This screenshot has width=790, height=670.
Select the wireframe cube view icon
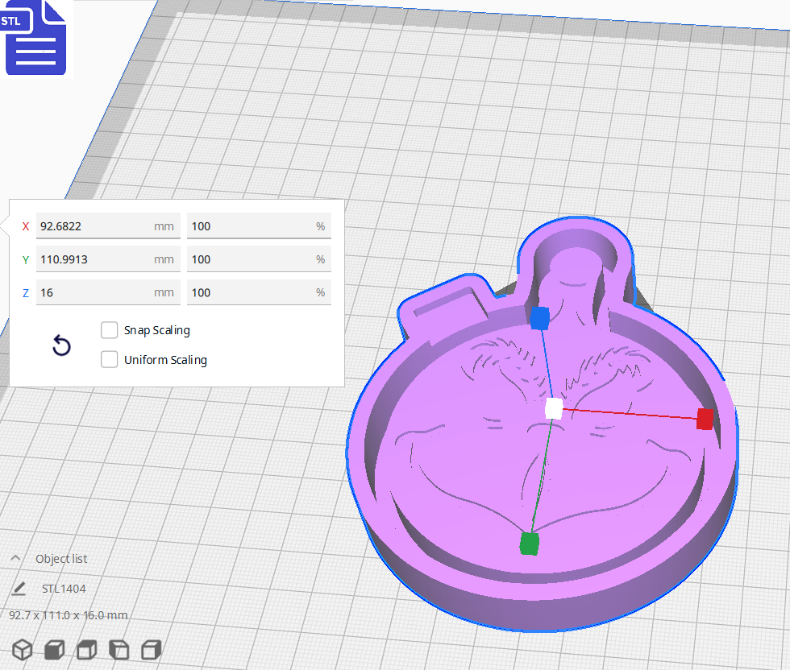click(x=22, y=649)
